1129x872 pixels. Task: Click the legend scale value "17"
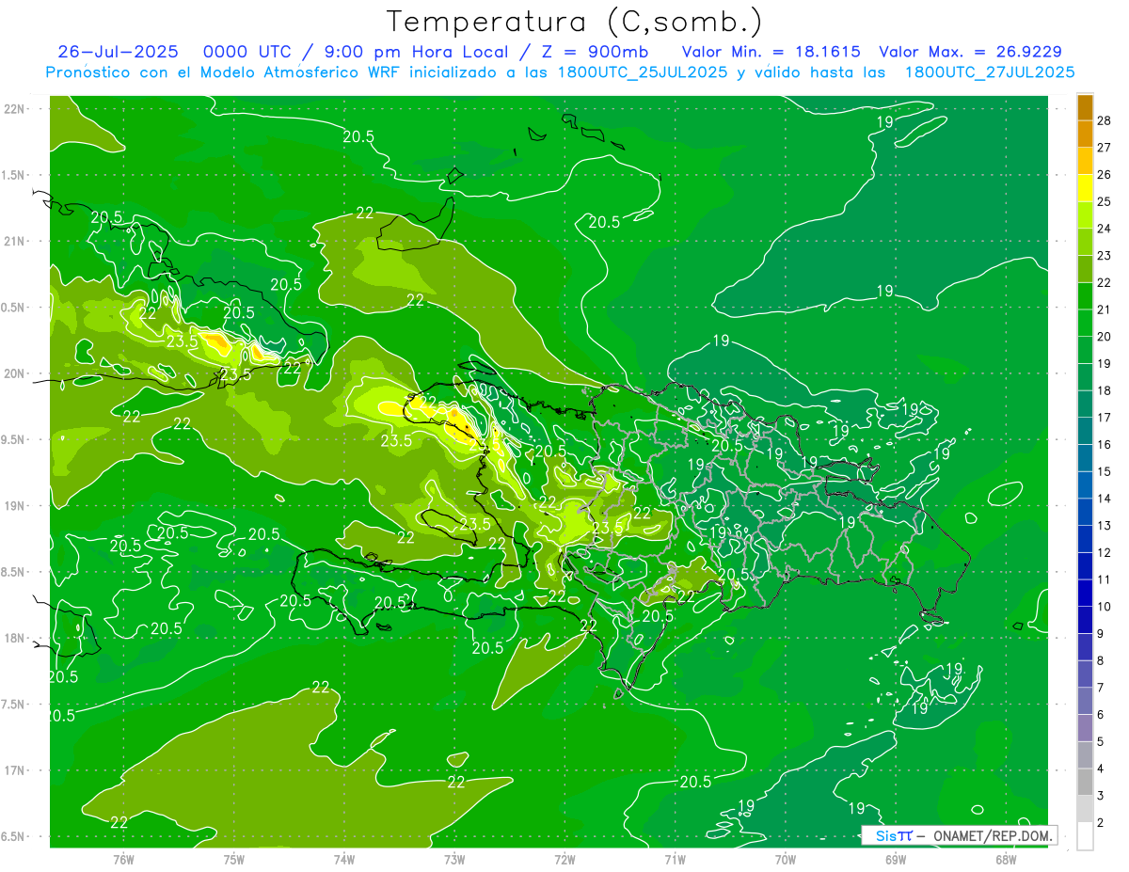coord(1104,418)
